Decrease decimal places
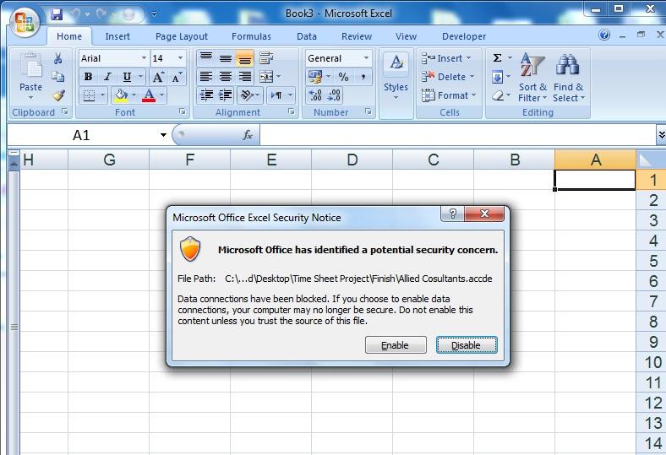The image size is (666, 455). (335, 95)
